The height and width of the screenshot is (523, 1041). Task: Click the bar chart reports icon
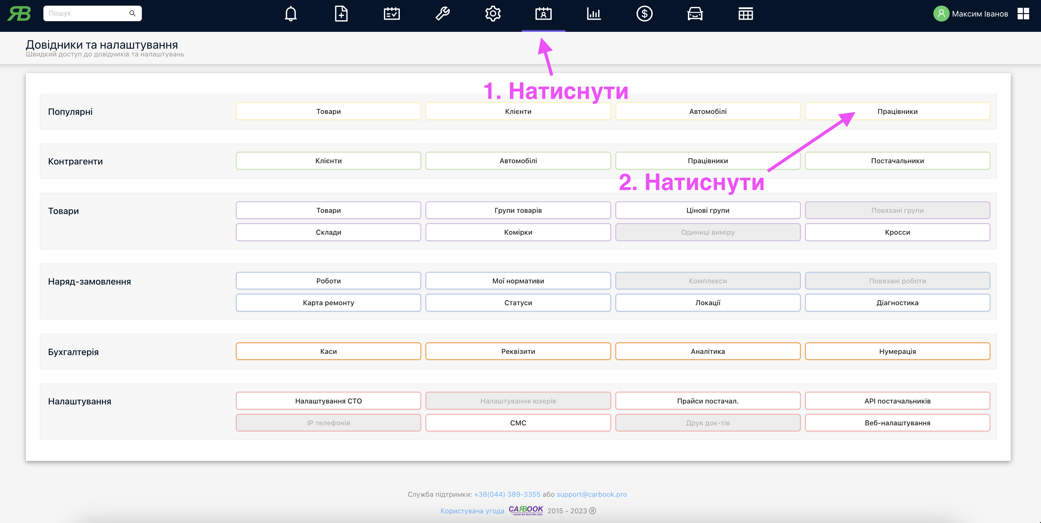pos(594,14)
